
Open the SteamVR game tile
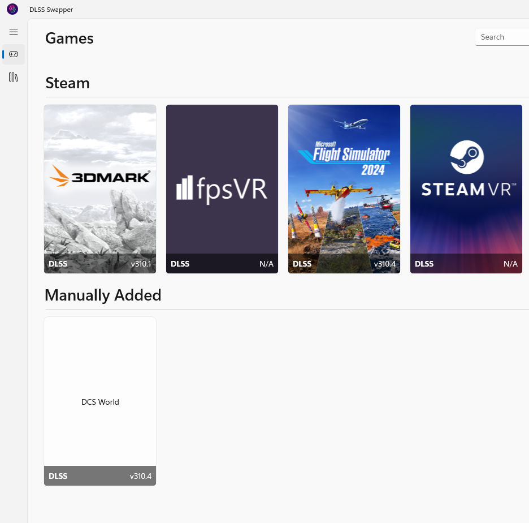466,189
